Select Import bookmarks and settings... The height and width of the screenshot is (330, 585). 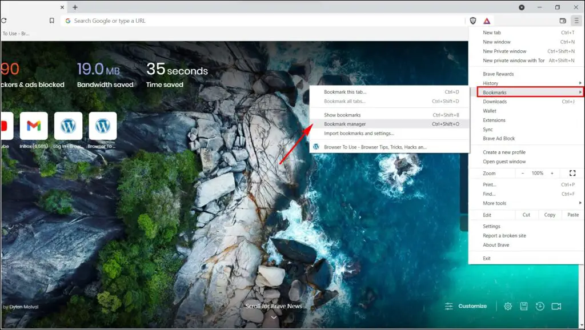click(390, 133)
